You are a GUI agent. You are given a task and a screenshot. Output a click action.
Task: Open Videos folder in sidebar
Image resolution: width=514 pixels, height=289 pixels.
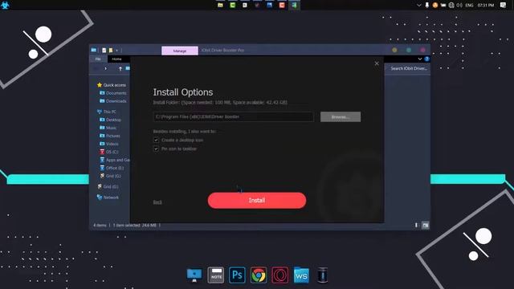tap(109, 144)
